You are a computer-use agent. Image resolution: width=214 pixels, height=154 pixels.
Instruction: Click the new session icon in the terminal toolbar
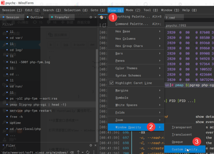pyautogui.click(x=104, y=25)
